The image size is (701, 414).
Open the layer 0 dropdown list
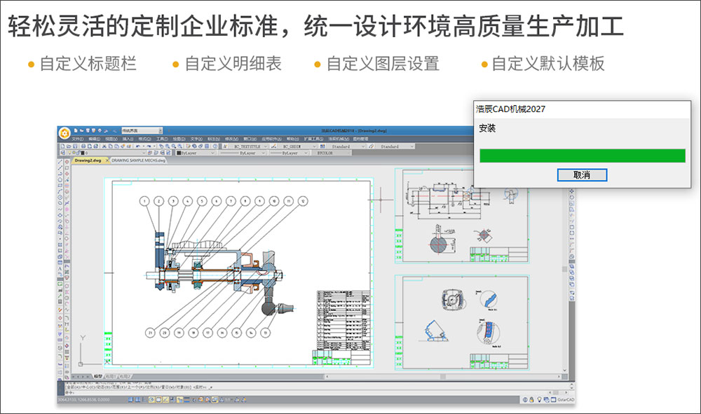[106, 153]
